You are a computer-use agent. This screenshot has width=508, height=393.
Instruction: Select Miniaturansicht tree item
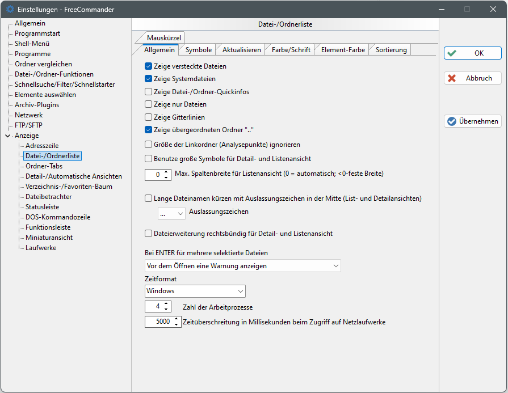[x=49, y=238]
